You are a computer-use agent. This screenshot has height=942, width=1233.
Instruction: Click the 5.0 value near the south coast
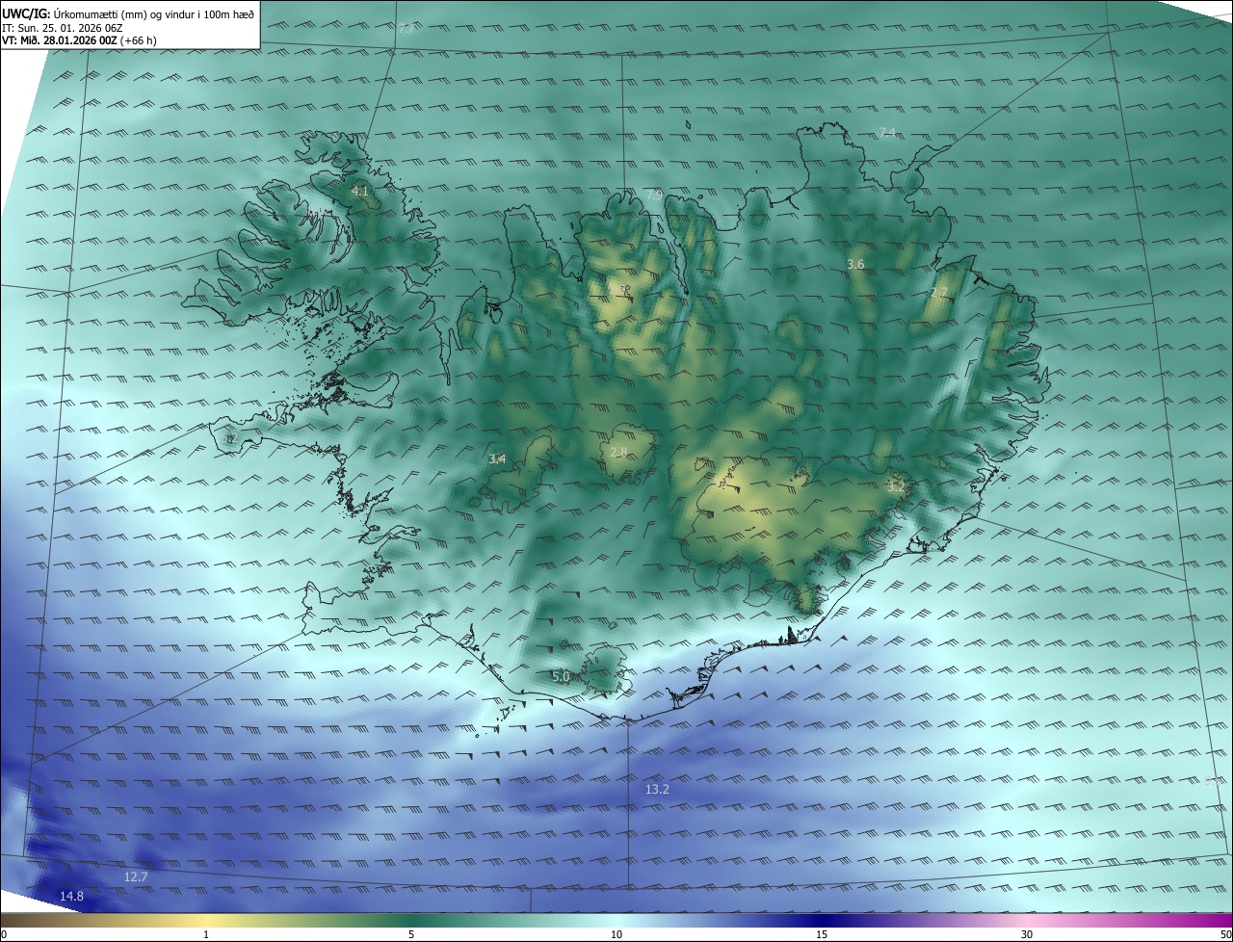(x=561, y=677)
